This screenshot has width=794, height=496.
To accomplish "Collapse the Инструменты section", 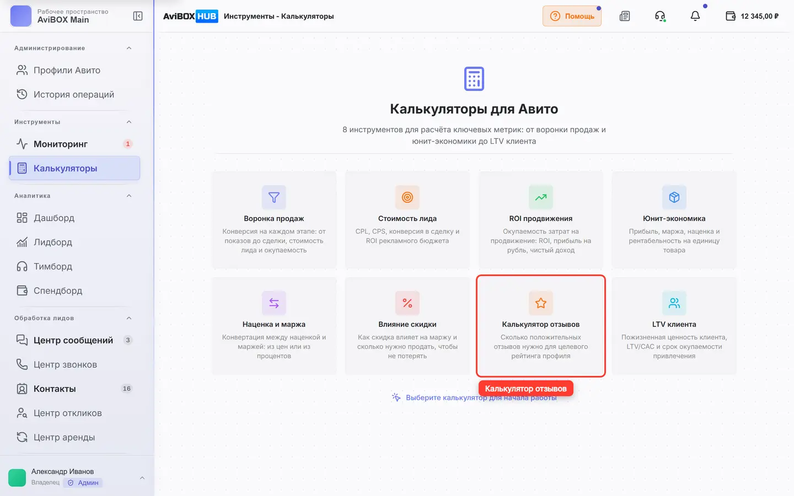I will (129, 122).
